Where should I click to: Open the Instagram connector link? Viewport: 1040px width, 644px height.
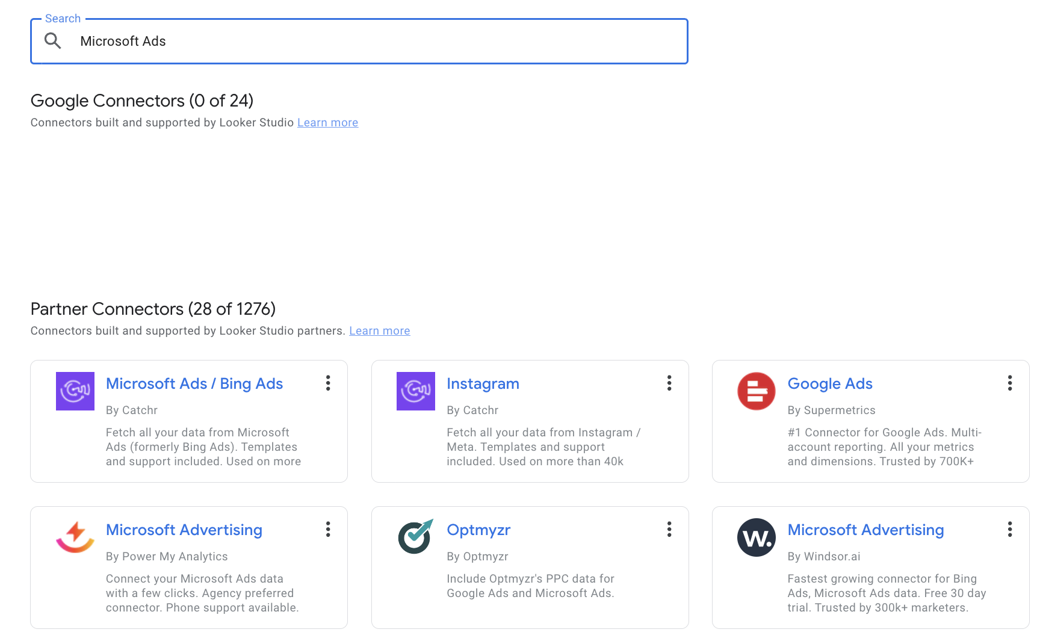pyautogui.click(x=483, y=383)
